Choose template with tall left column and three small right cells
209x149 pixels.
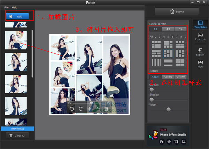click(180, 53)
